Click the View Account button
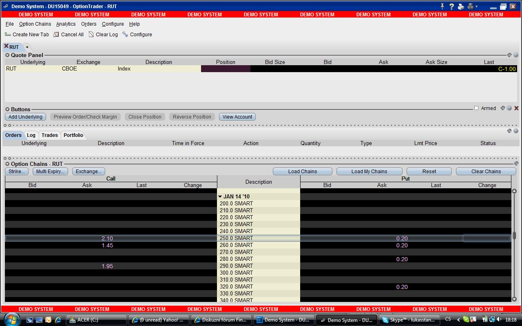522x326 pixels. coord(237,117)
